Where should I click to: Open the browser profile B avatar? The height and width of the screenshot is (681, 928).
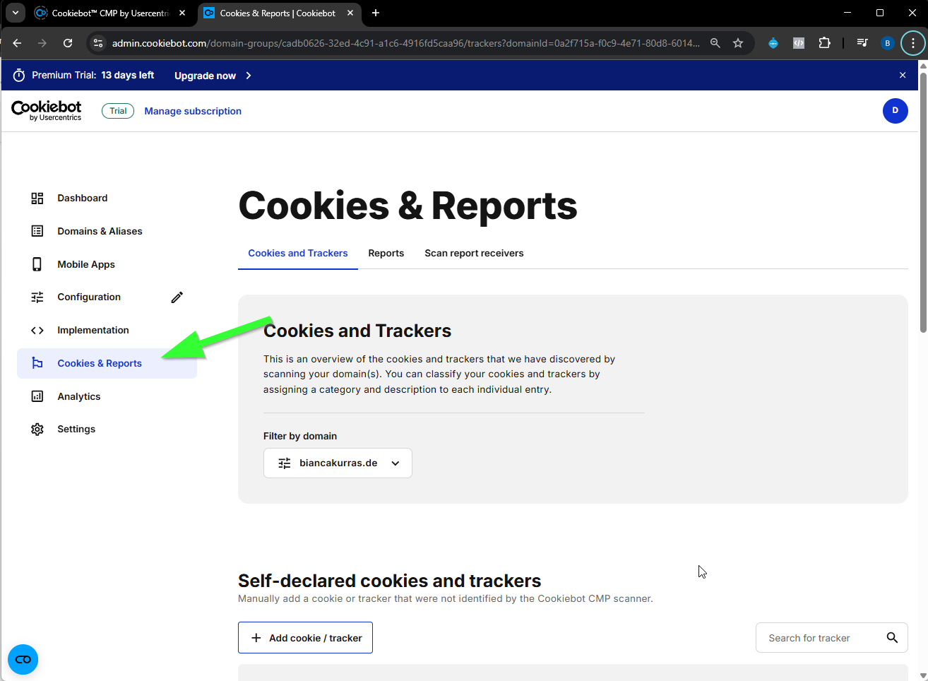point(888,43)
